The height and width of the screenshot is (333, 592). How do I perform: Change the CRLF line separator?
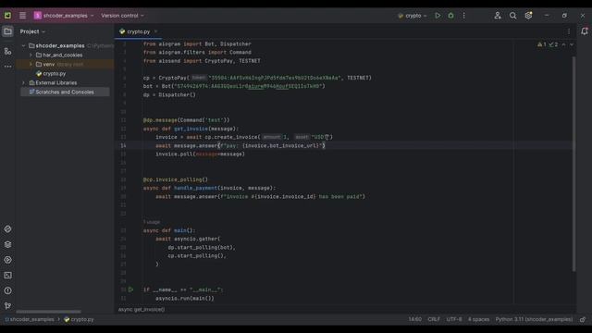[x=434, y=319]
